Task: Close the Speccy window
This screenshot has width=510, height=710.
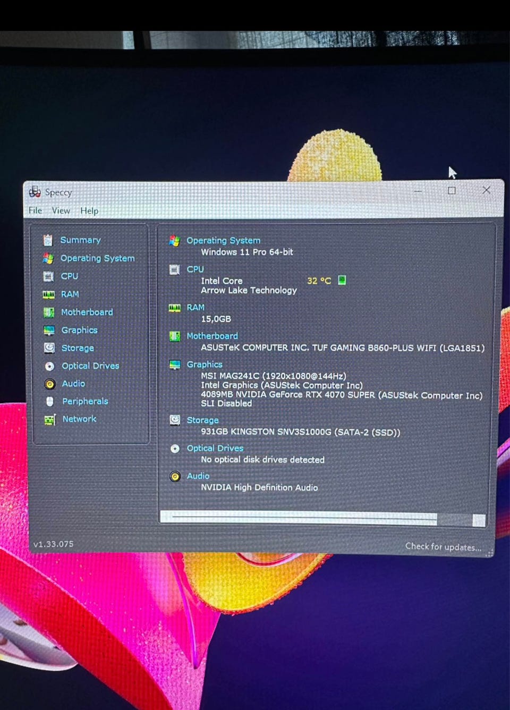Action: coord(486,190)
